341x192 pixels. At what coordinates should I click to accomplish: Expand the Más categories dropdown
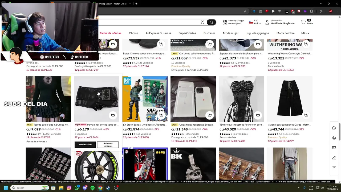pyautogui.click(x=305, y=33)
